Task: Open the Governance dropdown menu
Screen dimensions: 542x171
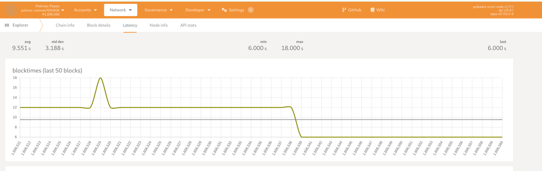Action: click(x=159, y=10)
